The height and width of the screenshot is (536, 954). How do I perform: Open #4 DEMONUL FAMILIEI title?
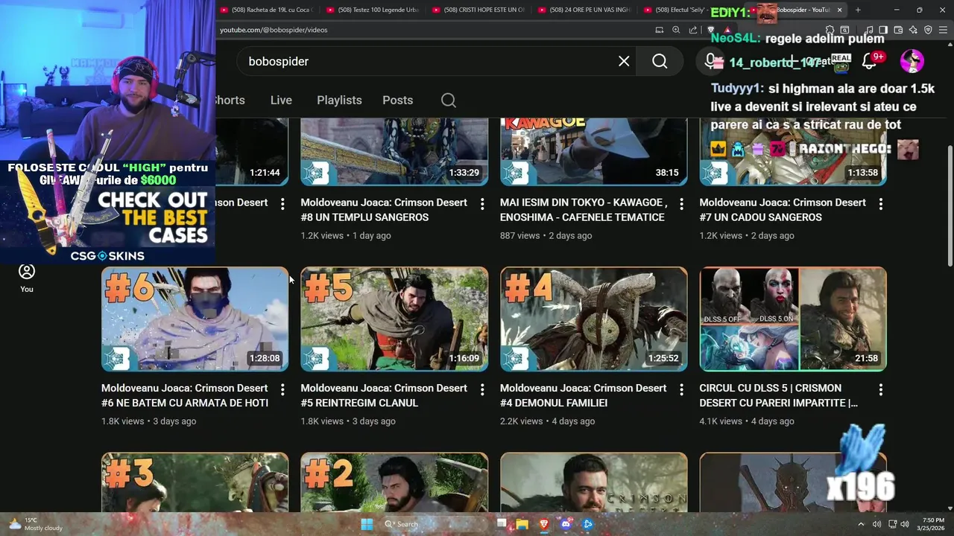tap(583, 395)
